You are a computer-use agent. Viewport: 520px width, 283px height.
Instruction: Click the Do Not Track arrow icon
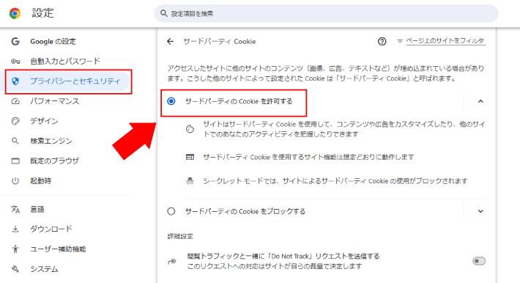[172, 262]
